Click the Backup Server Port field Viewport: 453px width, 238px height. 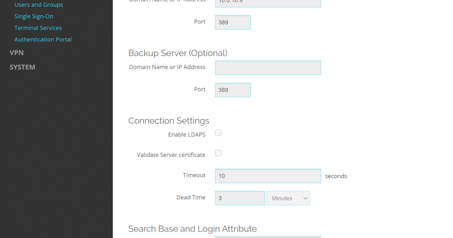click(x=233, y=90)
